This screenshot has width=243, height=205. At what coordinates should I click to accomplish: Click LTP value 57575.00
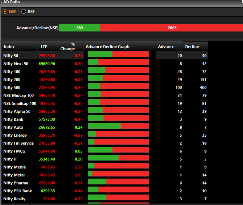click(x=47, y=119)
